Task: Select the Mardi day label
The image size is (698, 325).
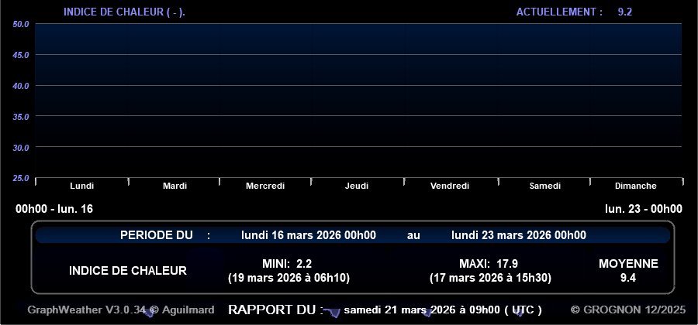Action: pos(174,186)
